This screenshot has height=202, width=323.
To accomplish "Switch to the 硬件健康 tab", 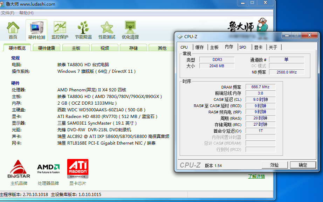I will (x=47, y=48).
